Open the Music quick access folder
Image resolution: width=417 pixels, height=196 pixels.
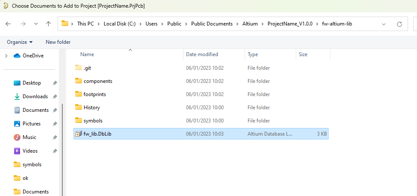(x=29, y=137)
